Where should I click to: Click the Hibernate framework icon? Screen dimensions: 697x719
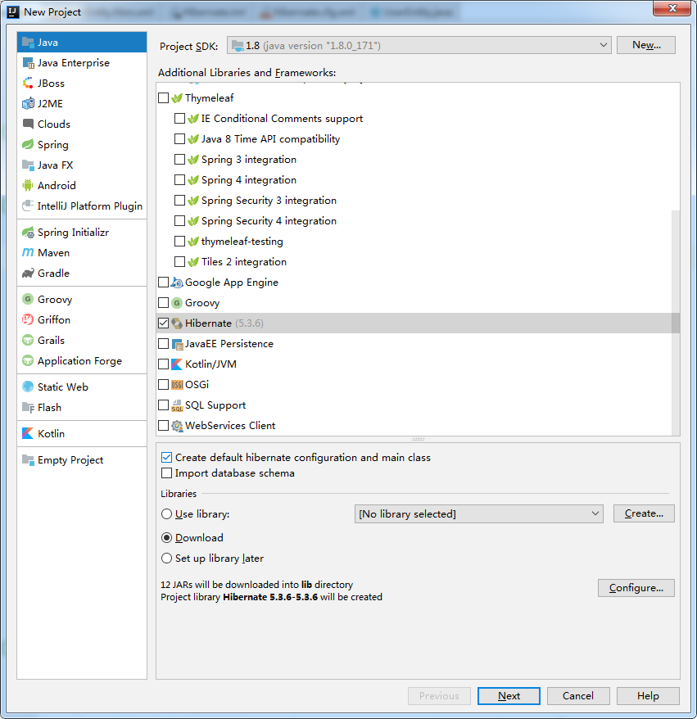pos(177,323)
